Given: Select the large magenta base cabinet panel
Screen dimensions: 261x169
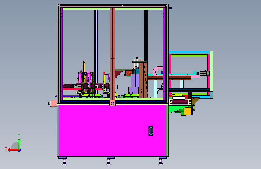Looking at the screenshot, I should point(113,131).
